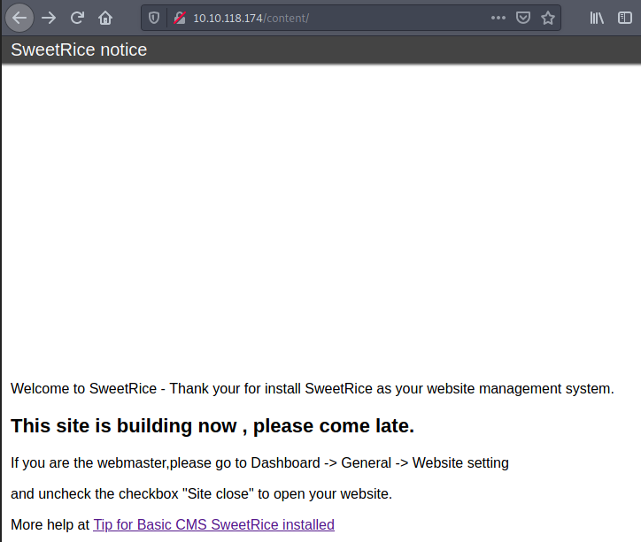View insecure connection padlock info

click(180, 18)
